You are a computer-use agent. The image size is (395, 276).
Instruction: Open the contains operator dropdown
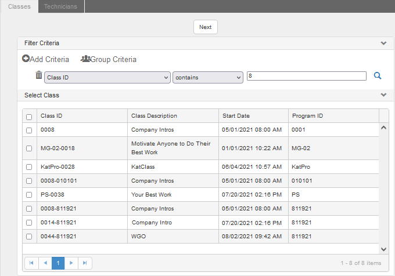point(208,78)
